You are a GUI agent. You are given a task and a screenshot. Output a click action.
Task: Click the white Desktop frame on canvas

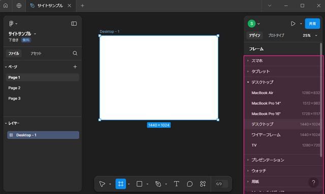159,78
